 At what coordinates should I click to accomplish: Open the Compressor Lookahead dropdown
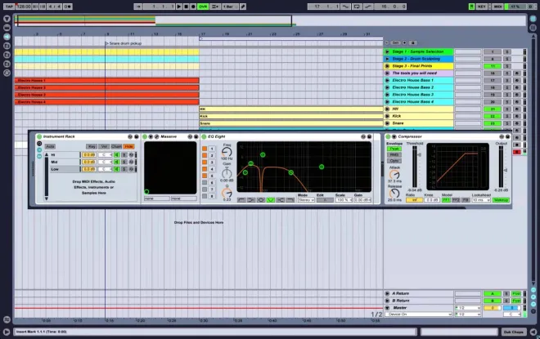coord(481,200)
